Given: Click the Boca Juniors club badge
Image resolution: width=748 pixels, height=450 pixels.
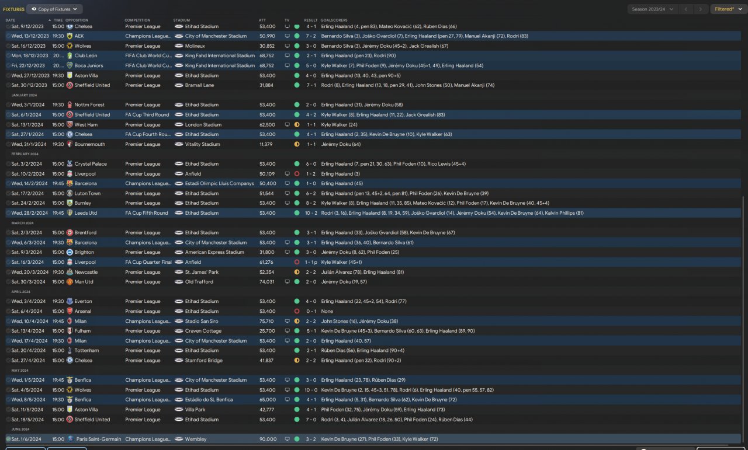Looking at the screenshot, I should pos(70,65).
